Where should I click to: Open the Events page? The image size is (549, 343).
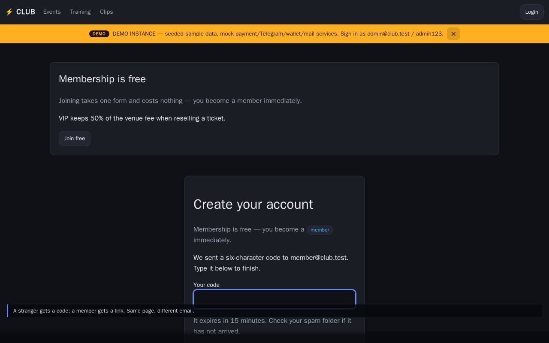52,12
